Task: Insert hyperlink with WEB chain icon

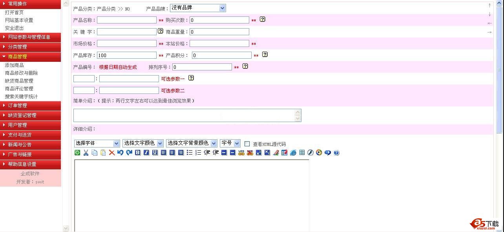Action: [x=241, y=153]
